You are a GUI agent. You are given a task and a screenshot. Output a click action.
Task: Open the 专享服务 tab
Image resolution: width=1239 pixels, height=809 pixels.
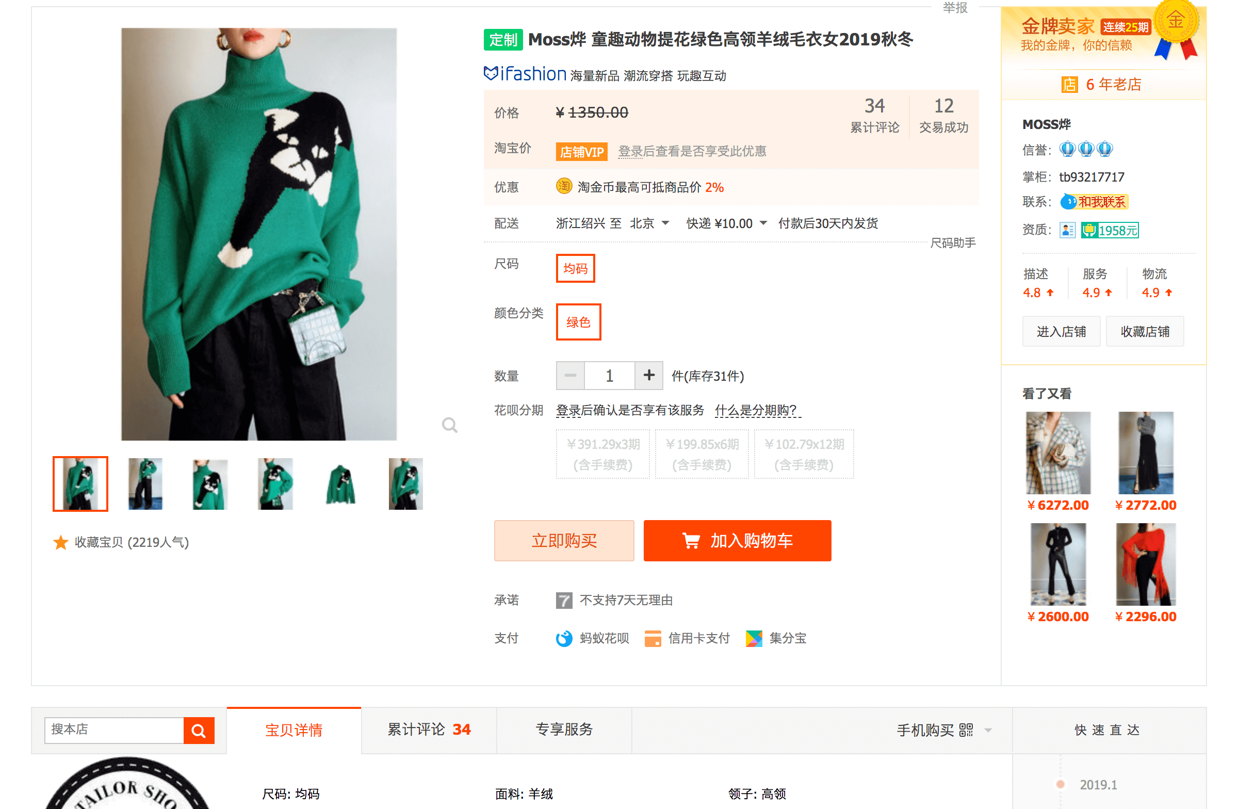[564, 730]
